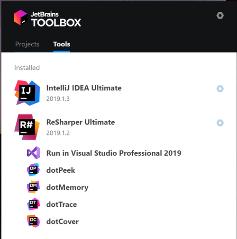This screenshot has width=237, height=239.
Task: Click the Installed section heading
Action: click(27, 68)
